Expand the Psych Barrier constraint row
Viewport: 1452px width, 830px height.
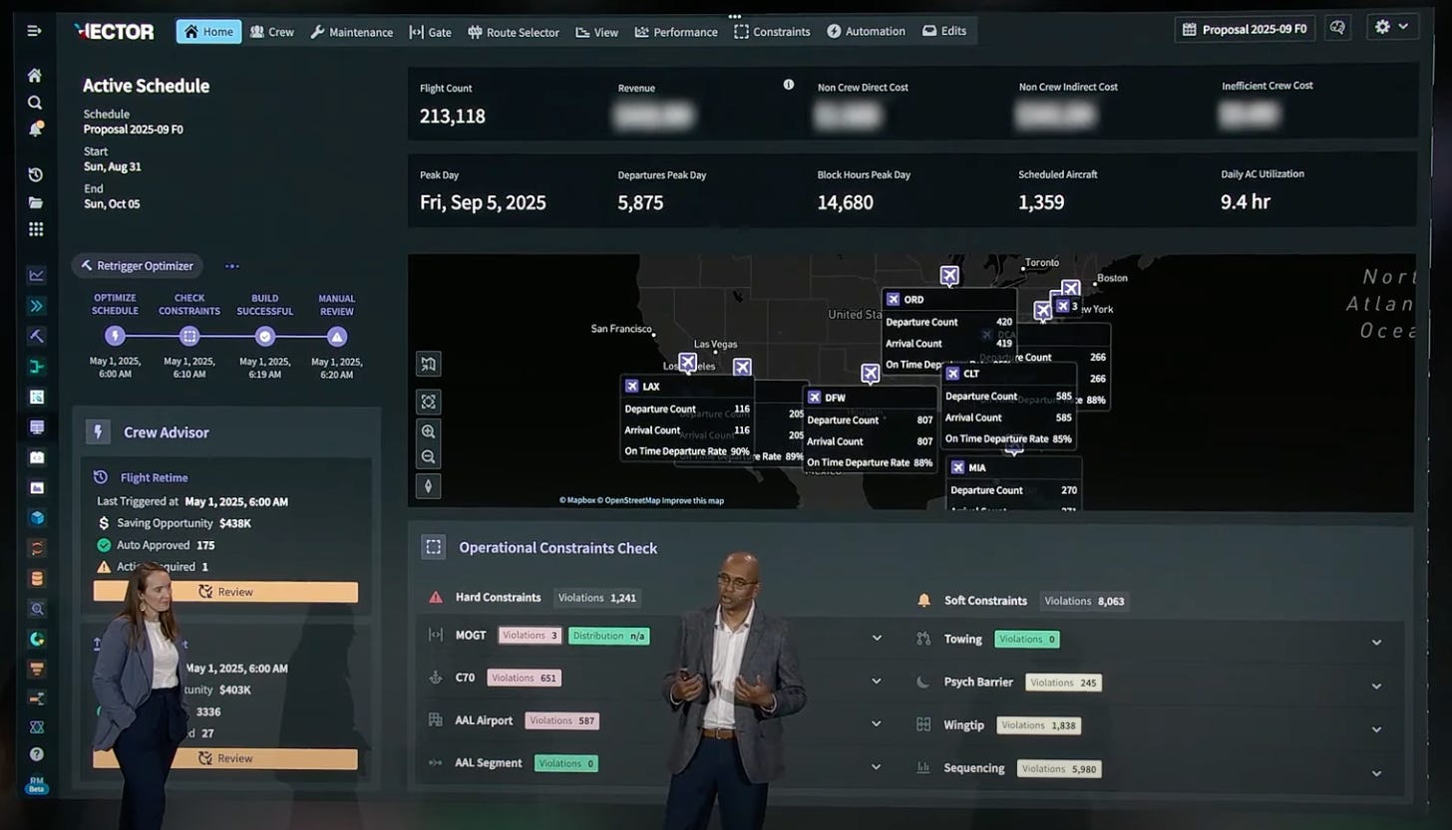coord(1376,686)
